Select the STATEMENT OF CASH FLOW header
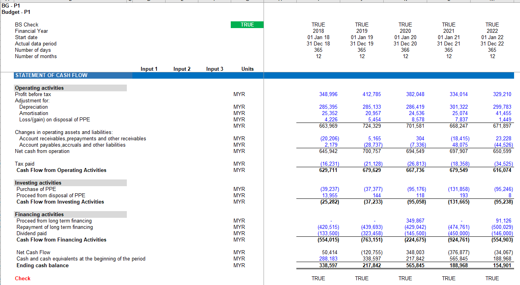This screenshot has width=520, height=285. tap(51, 75)
